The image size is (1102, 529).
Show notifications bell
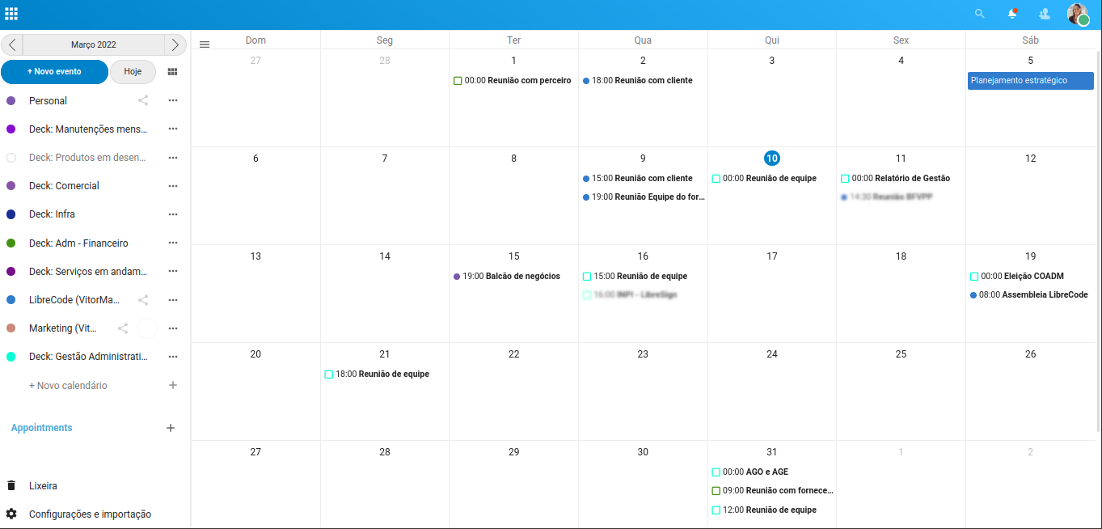(1012, 14)
